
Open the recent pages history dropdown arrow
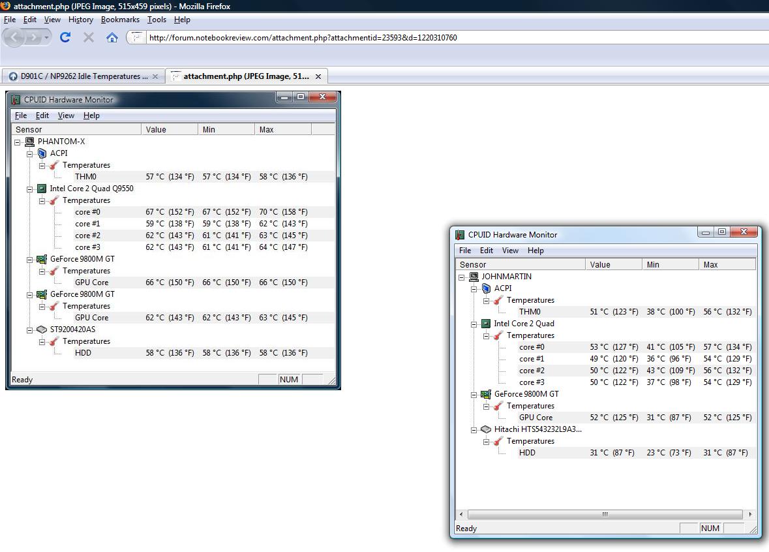tap(46, 37)
